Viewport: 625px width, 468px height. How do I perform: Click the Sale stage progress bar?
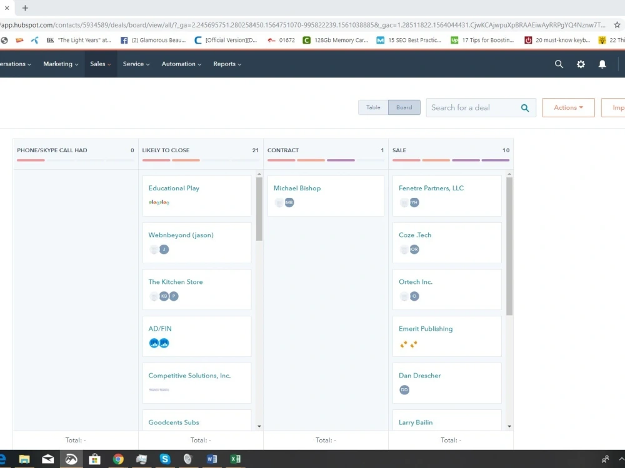click(x=451, y=160)
